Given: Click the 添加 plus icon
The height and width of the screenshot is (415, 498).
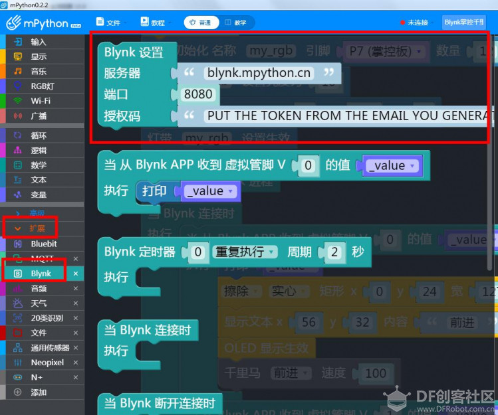Looking at the screenshot, I should click(x=18, y=392).
